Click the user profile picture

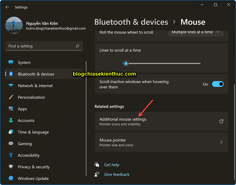tap(14, 25)
